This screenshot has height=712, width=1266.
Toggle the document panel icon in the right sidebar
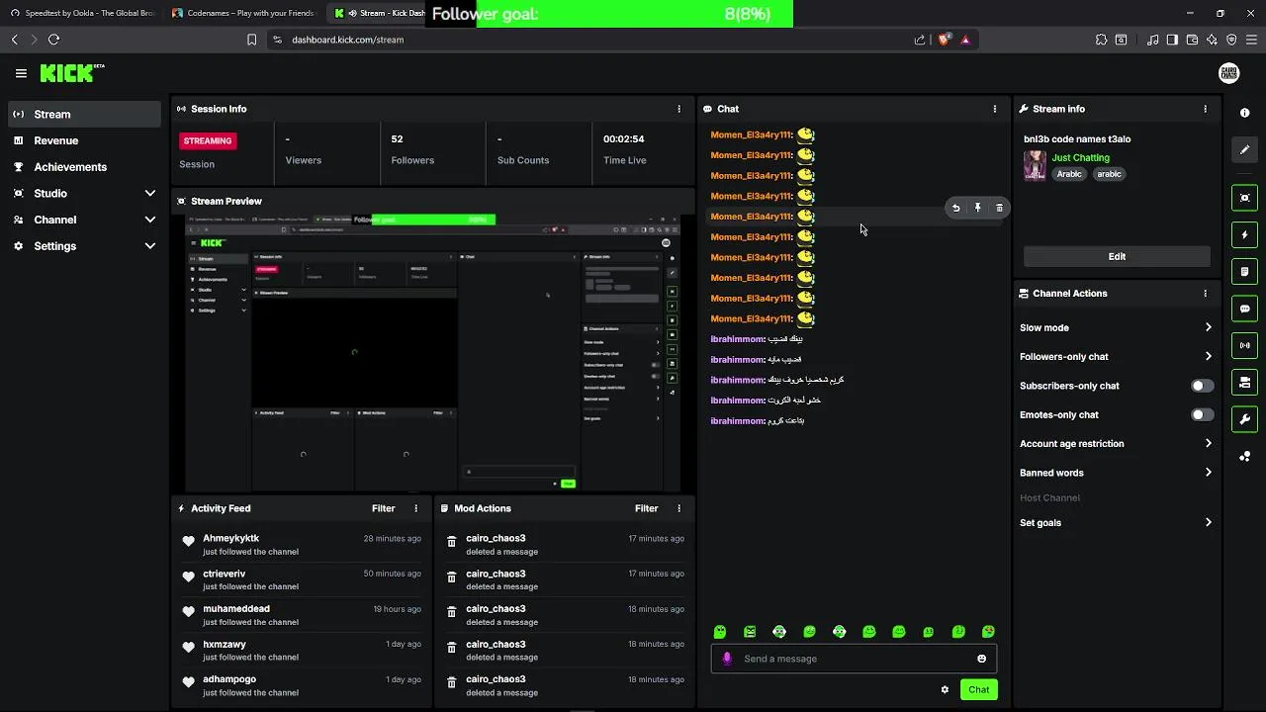[x=1244, y=272]
